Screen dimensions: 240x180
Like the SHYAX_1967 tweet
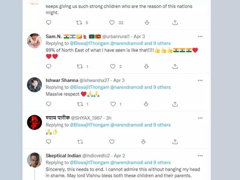(x=112, y=142)
